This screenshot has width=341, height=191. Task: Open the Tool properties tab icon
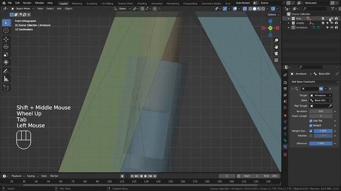click(285, 75)
